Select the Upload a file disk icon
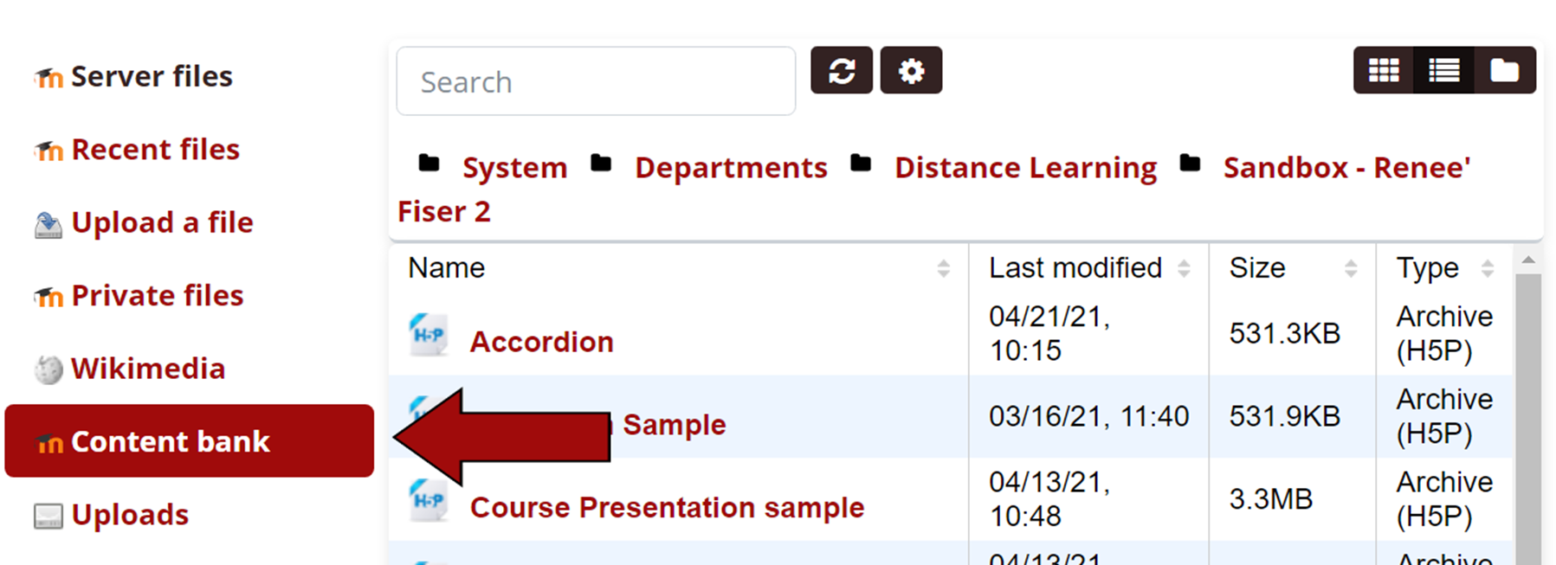This screenshot has width=1556, height=565. 48,223
